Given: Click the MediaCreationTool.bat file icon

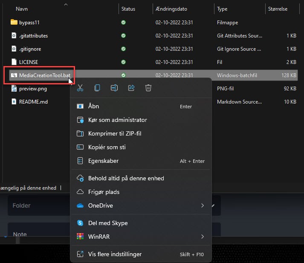Looking at the screenshot, I should coord(14,75).
